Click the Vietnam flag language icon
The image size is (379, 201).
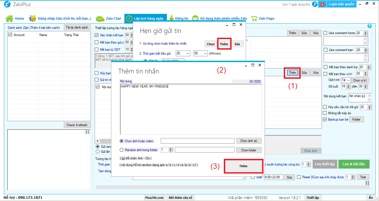point(322,4)
